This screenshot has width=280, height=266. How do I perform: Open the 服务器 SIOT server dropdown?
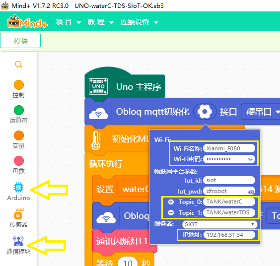219,224
